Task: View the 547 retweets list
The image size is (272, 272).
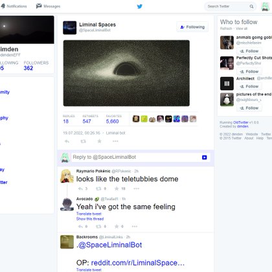Action: point(87,121)
